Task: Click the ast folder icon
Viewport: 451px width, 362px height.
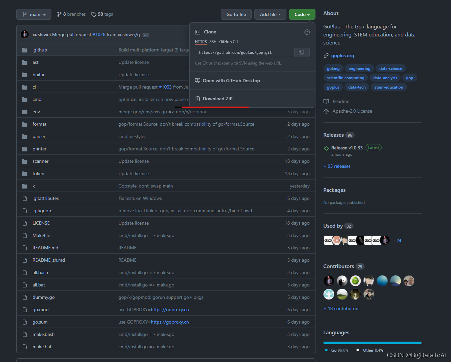Action: [x=25, y=63]
